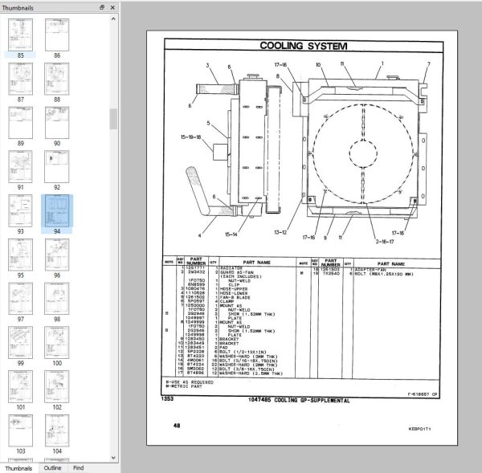Click the RADIATOR part name row
This screenshot has height=473, width=482.
(x=231, y=268)
